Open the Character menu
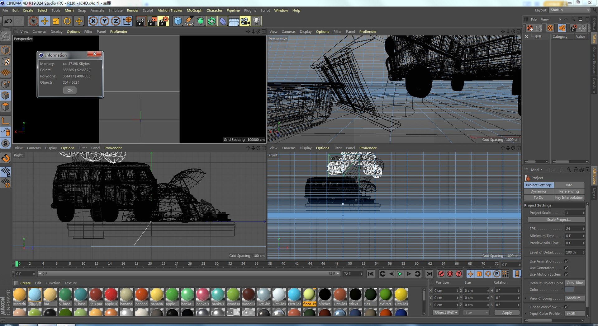Image resolution: width=598 pixels, height=326 pixels. point(214,10)
